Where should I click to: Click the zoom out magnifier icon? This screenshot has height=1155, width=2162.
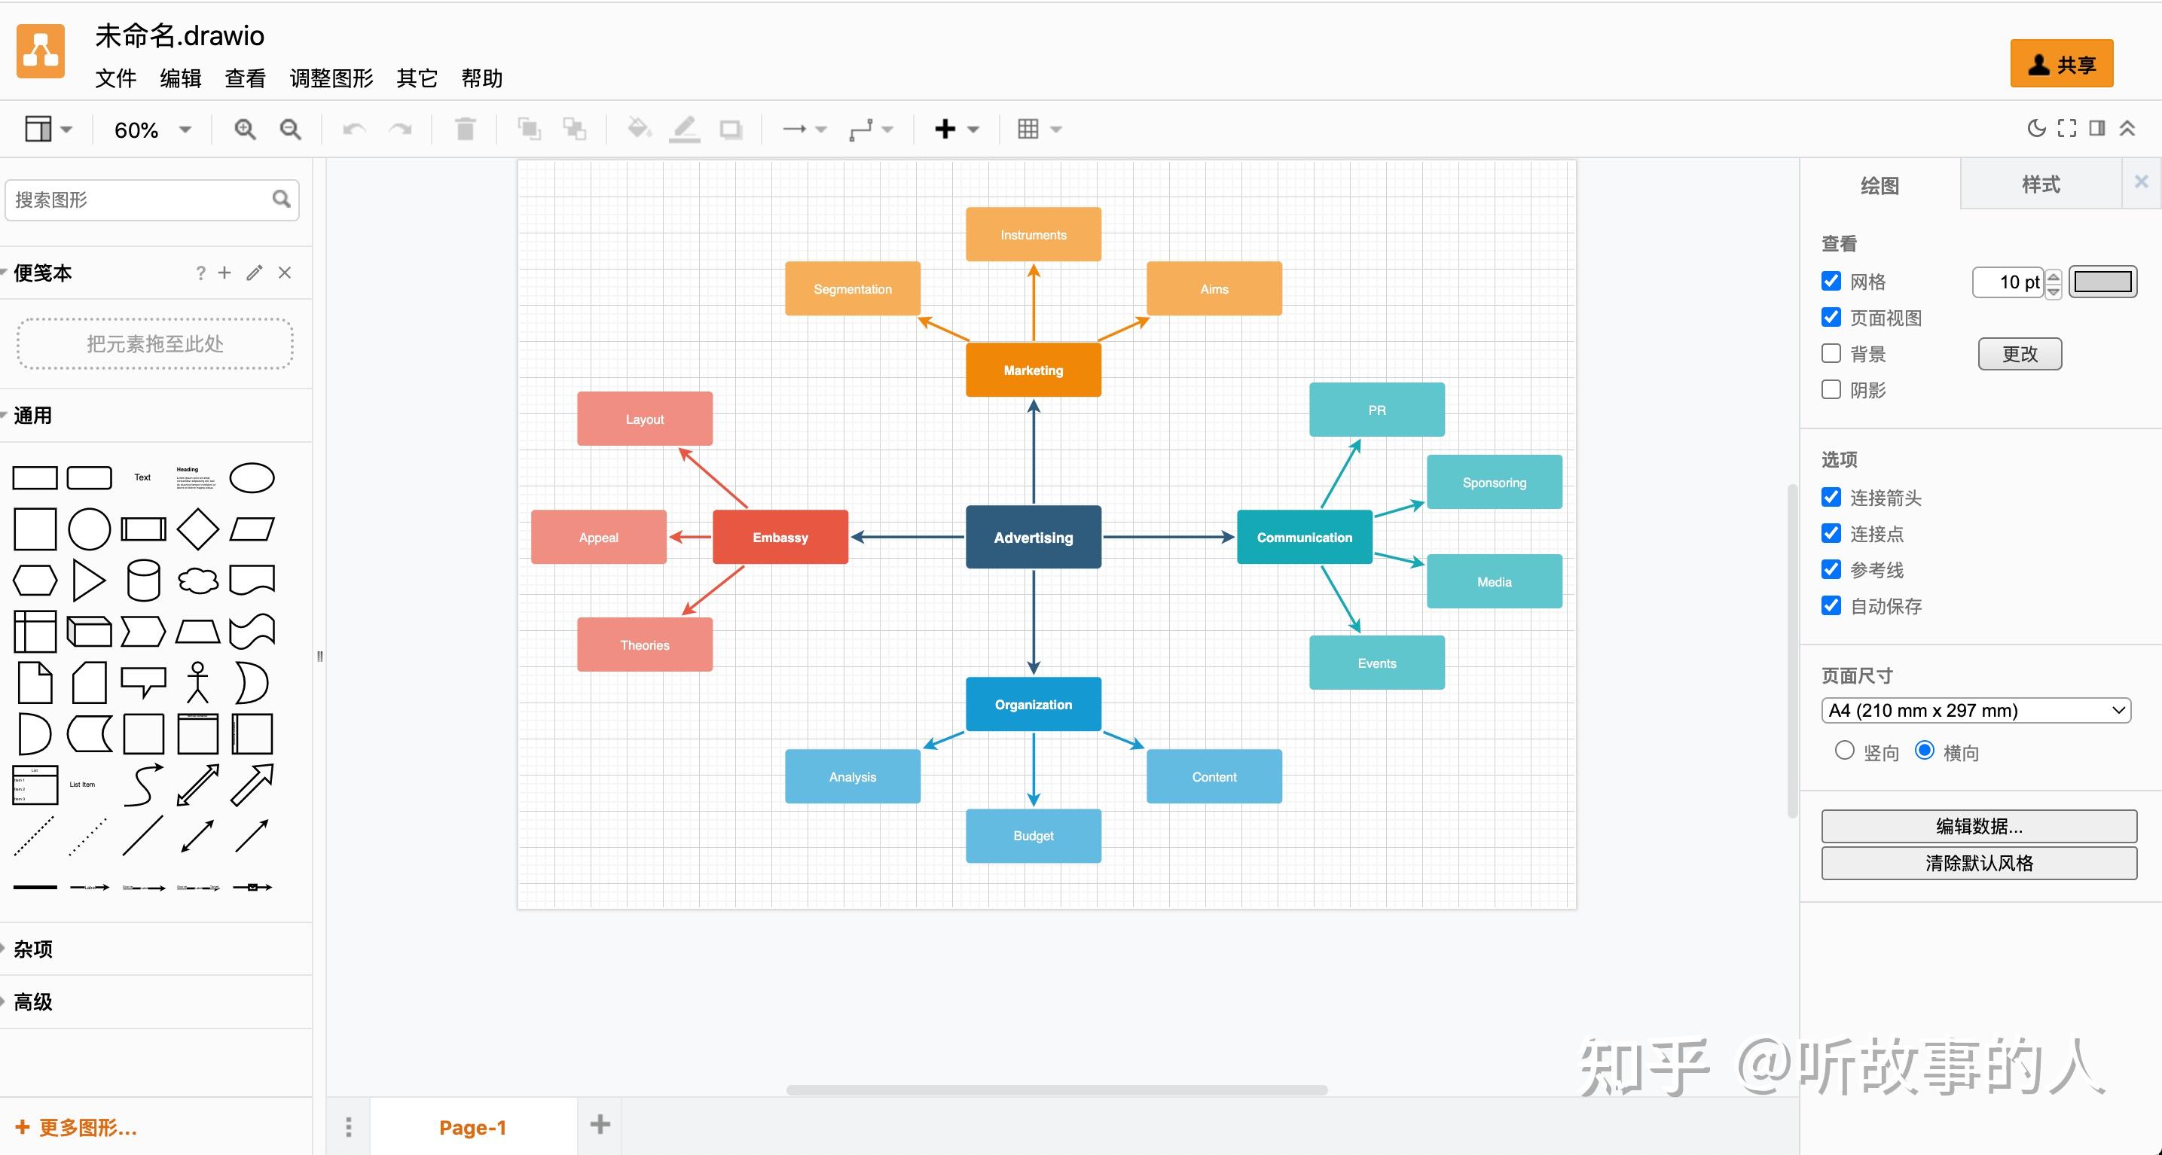(x=290, y=130)
